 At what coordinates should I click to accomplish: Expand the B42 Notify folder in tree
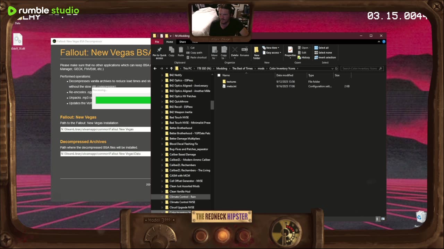162,75
